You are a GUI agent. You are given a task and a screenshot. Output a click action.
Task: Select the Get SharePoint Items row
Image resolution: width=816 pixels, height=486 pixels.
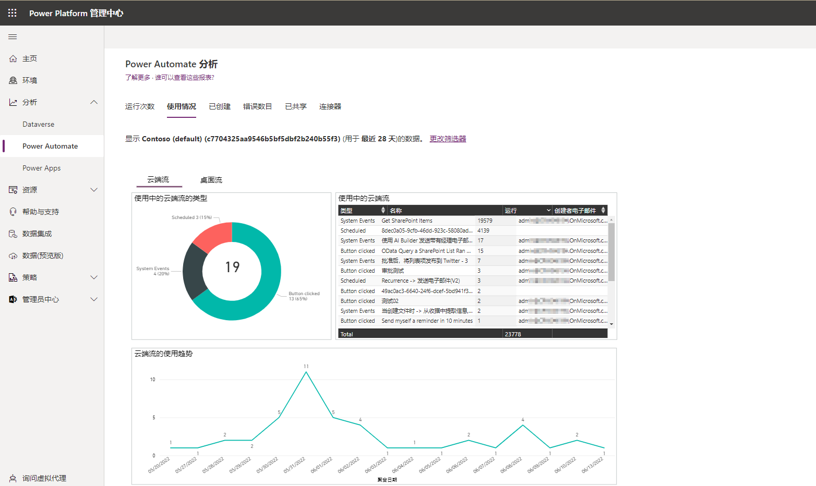click(x=473, y=221)
